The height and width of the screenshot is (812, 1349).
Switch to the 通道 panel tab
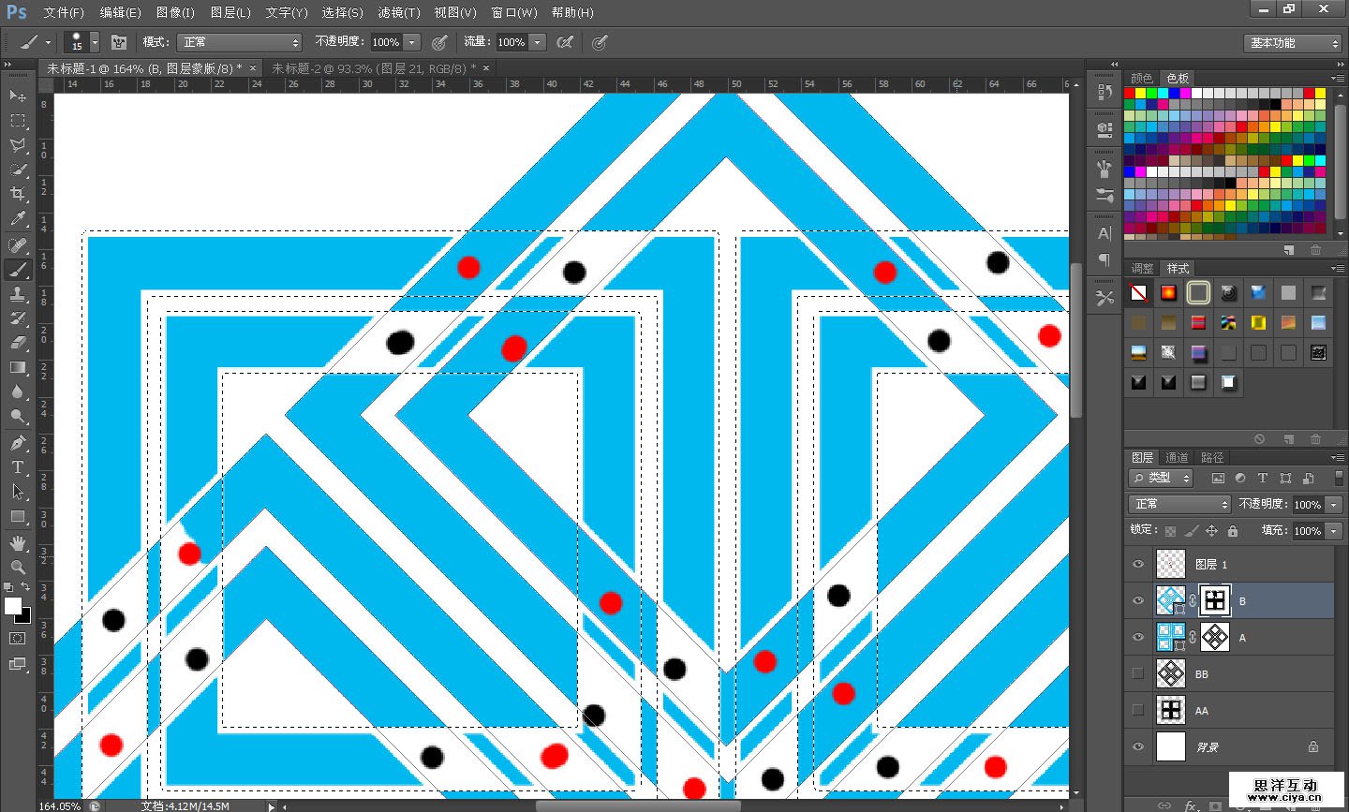[1177, 457]
